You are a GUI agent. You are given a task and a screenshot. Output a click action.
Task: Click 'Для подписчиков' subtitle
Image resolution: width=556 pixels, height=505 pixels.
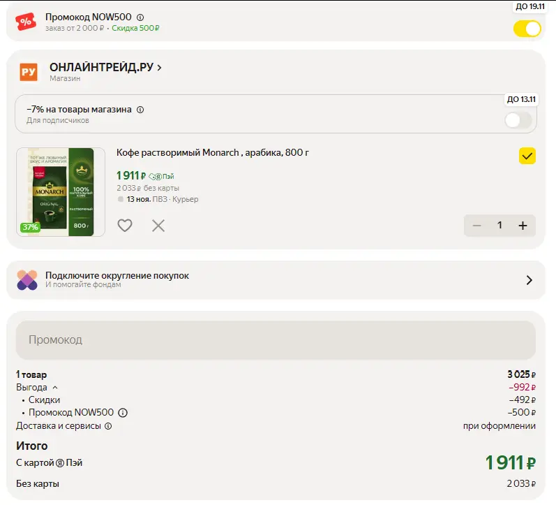coord(58,120)
